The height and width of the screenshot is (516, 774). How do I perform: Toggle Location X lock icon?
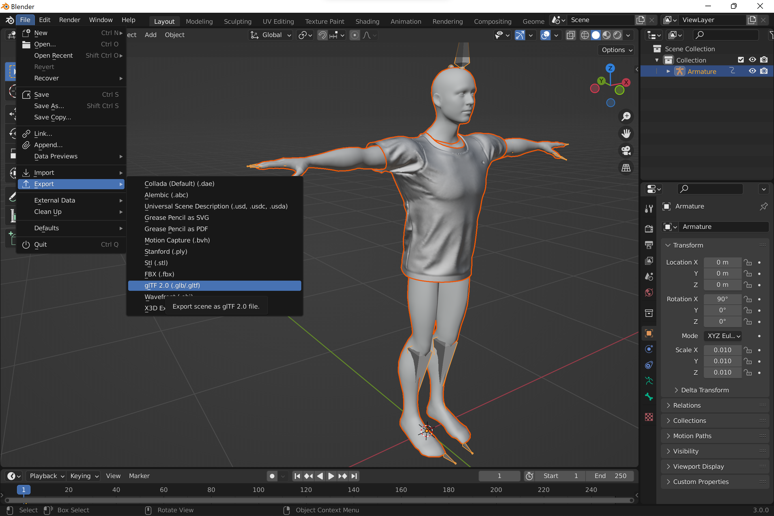[748, 262]
